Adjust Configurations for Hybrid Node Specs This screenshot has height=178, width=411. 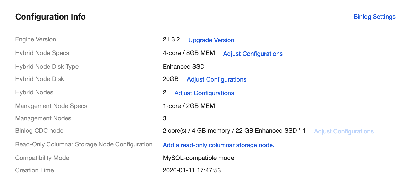pos(253,54)
